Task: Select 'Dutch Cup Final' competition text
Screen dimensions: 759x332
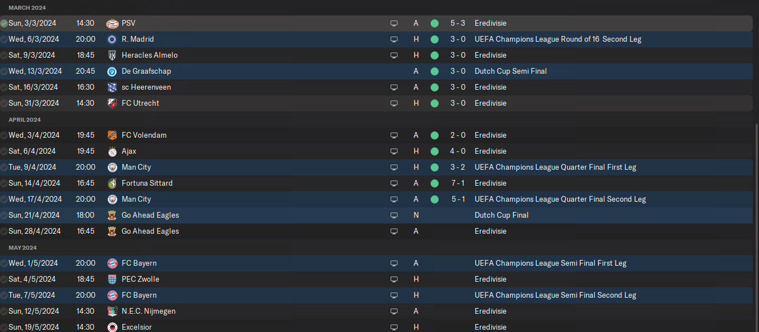Action: tap(501, 215)
